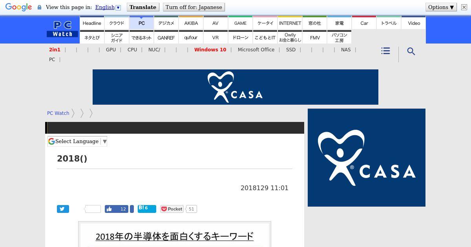Follow the PC topic link below 2in1

[x=52, y=60]
